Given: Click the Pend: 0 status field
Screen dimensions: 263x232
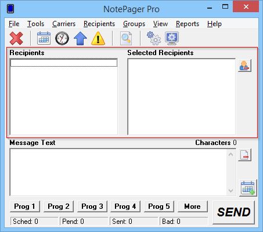Looking at the screenshot, I should (x=84, y=222).
